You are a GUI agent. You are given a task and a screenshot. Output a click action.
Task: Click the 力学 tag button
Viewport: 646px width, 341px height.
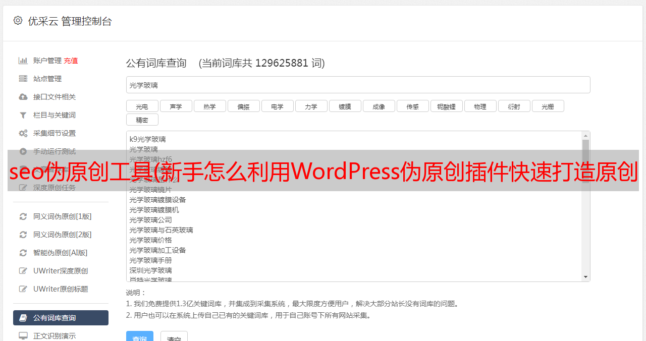(311, 106)
